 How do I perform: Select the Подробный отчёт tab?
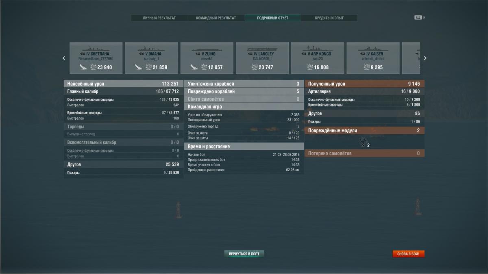[272, 18]
